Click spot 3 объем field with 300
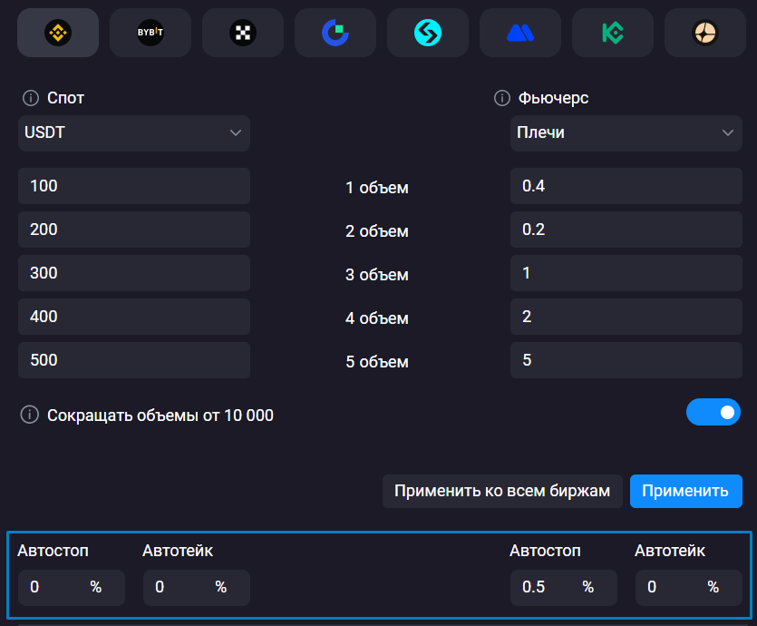757x626 pixels. tap(134, 273)
